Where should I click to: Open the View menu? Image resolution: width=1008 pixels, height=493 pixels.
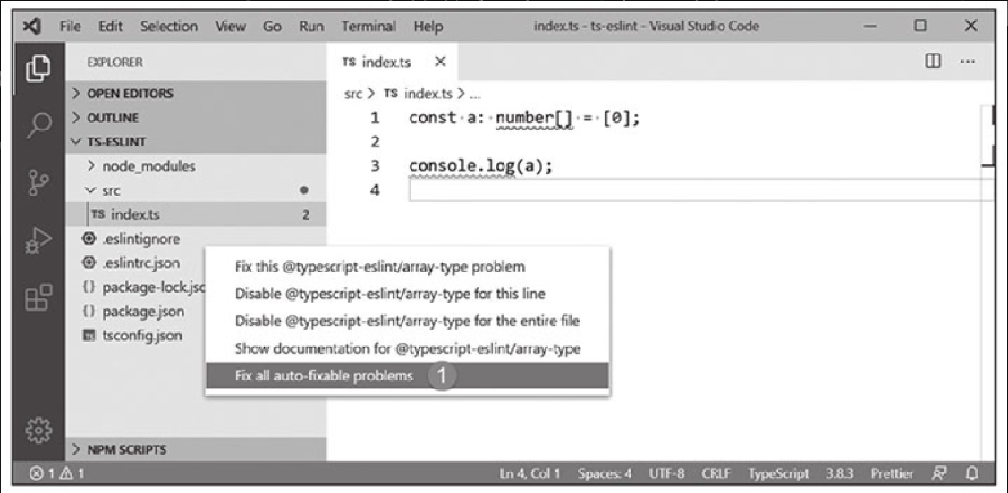point(230,26)
